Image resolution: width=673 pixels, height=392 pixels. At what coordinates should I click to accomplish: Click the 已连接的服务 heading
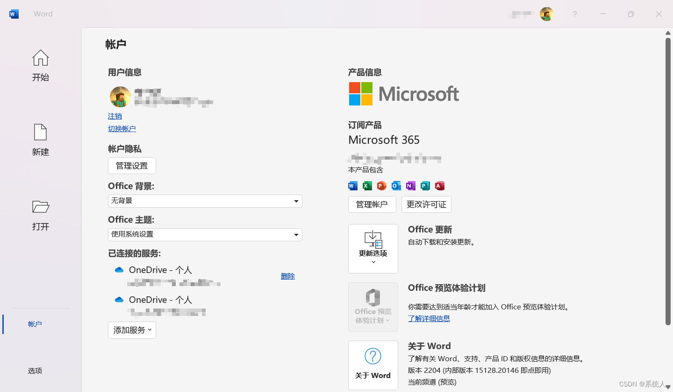(135, 253)
